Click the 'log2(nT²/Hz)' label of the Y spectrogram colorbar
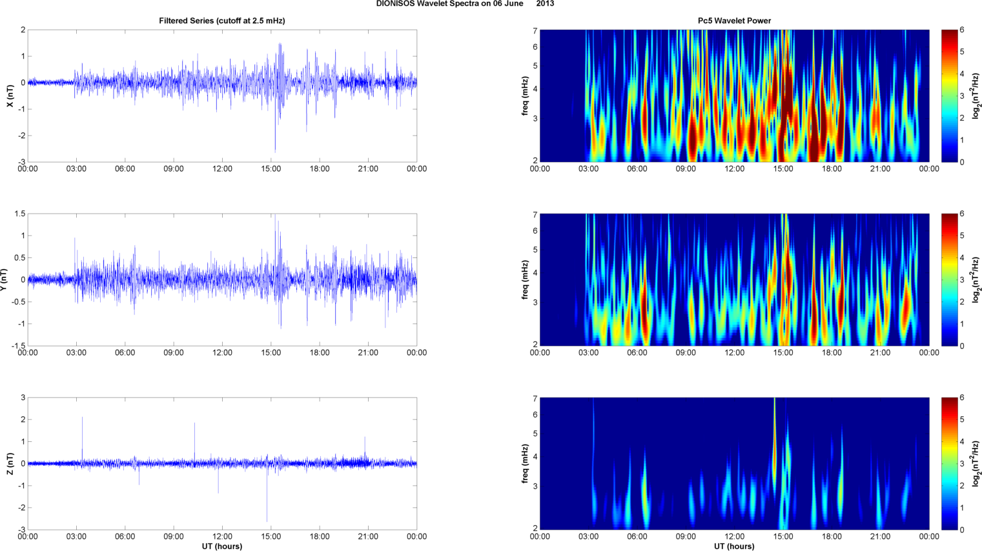The width and height of the screenshot is (982, 551). (x=977, y=280)
